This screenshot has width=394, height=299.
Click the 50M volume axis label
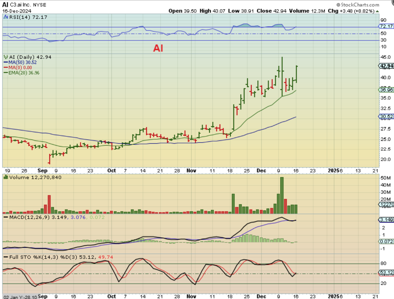(x=385, y=178)
